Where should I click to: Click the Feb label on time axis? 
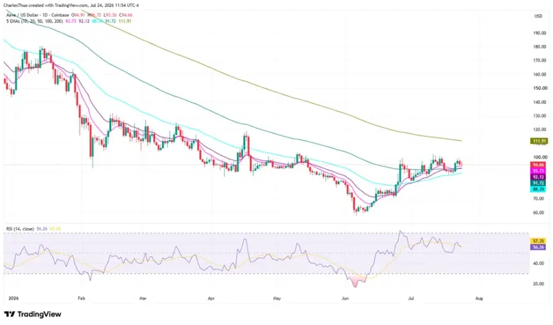coord(82,299)
